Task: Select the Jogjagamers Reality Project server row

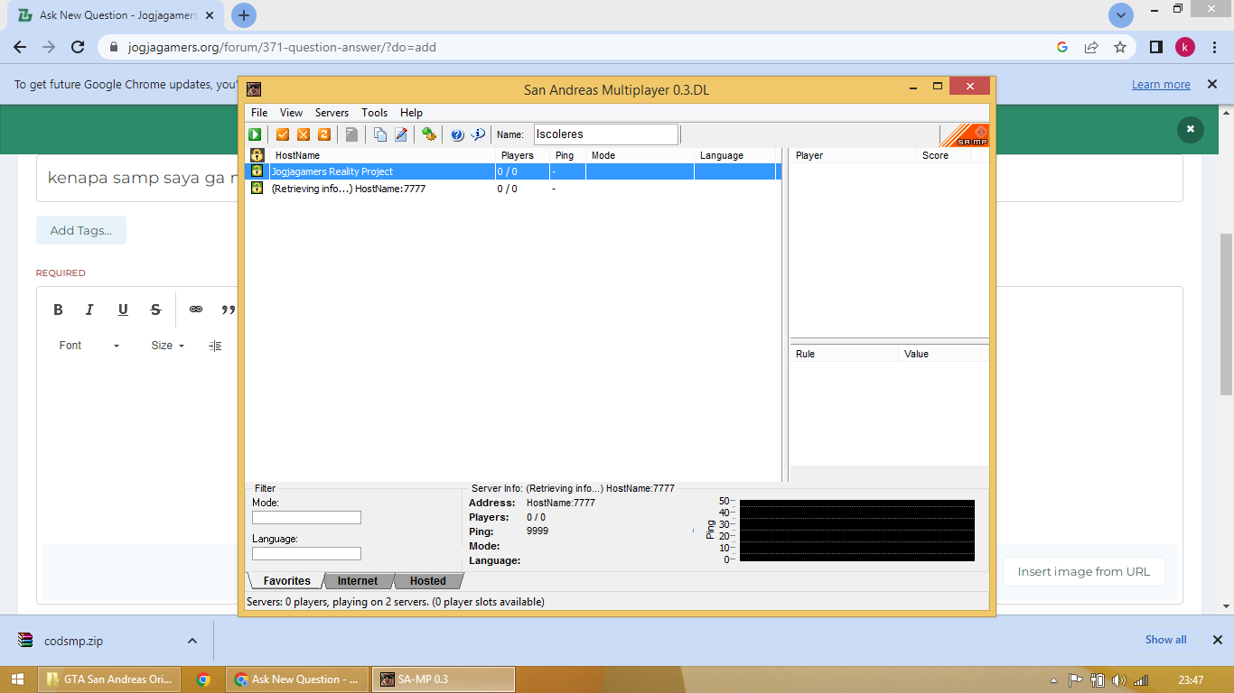Action: (515, 171)
